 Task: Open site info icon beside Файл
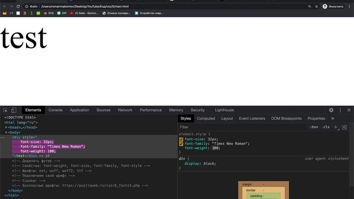(27, 7)
